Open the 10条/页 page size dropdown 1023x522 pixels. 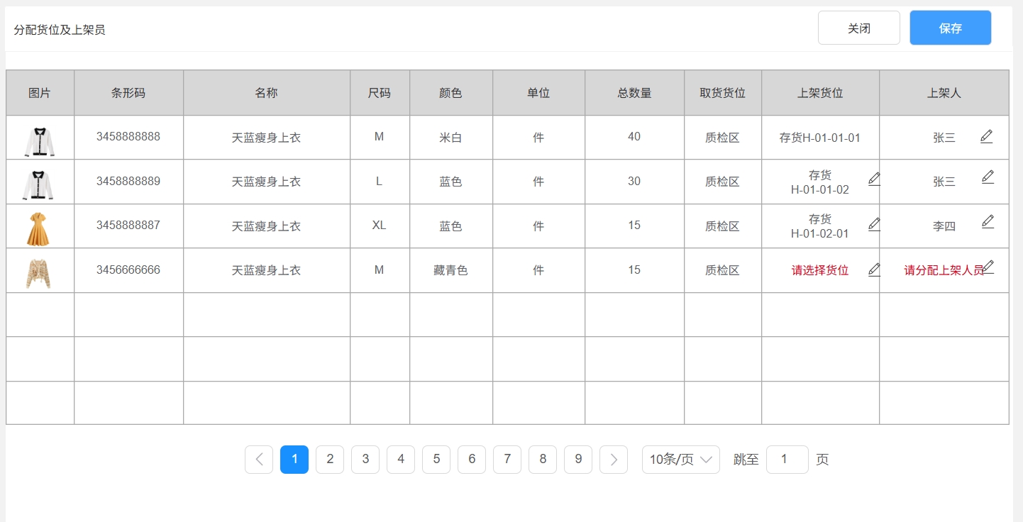(x=681, y=460)
